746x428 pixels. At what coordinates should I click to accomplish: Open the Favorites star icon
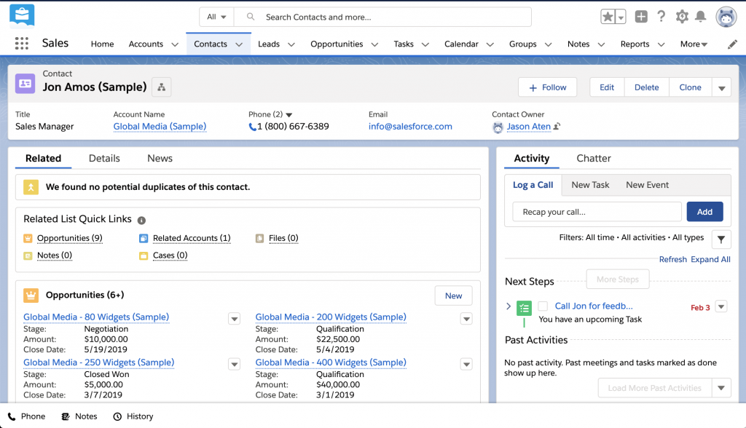coord(608,17)
